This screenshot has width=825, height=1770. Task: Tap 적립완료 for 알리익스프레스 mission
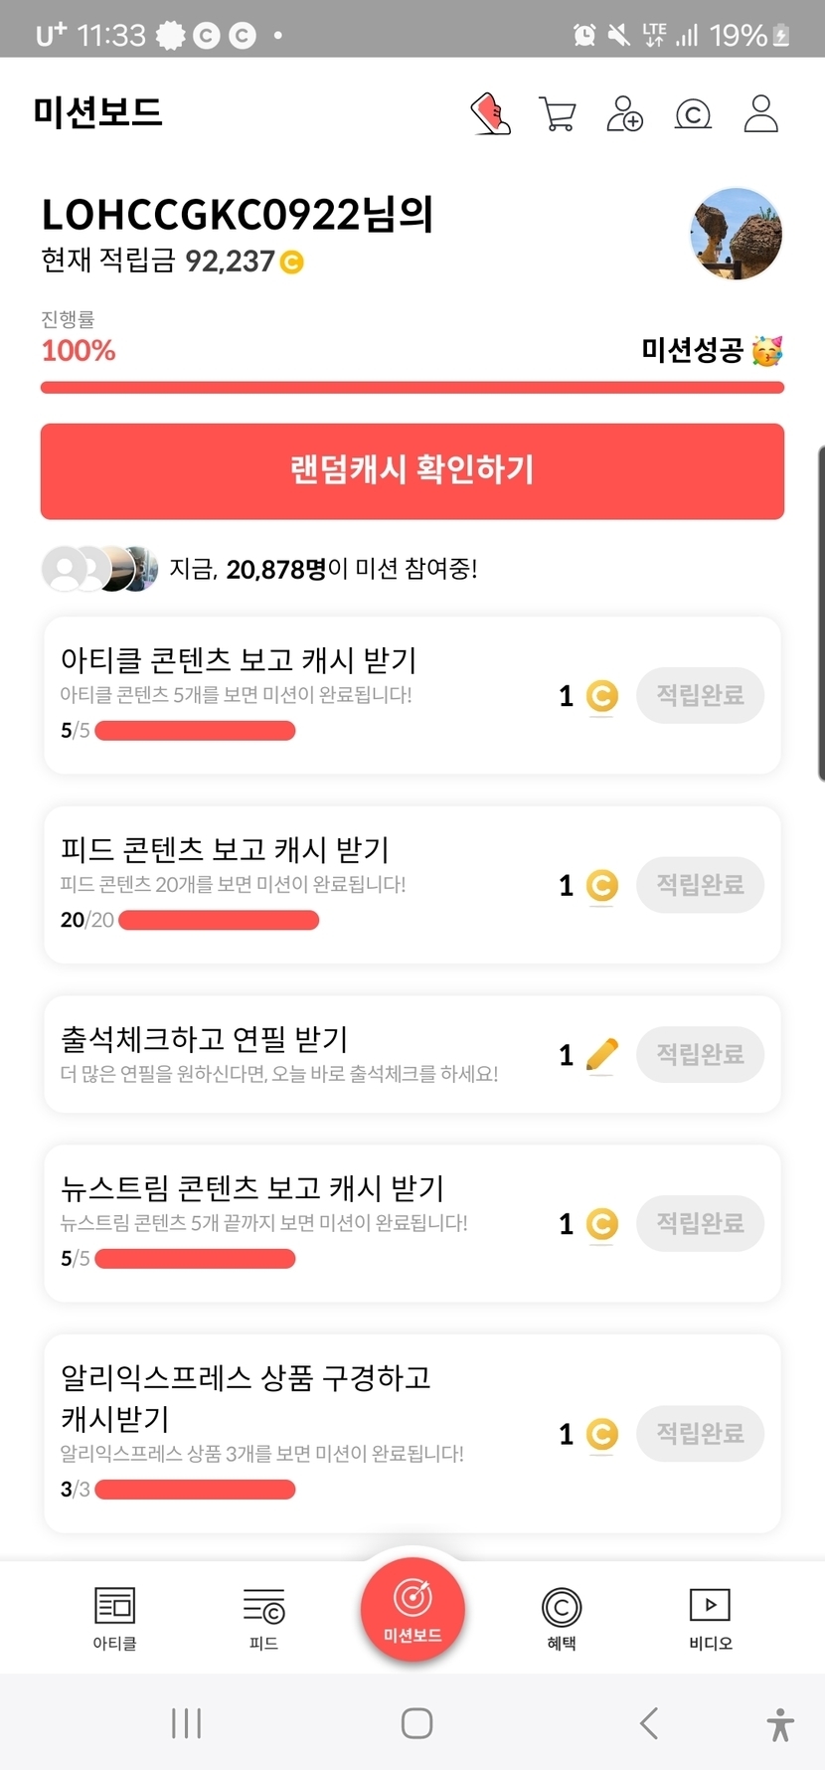700,1434
